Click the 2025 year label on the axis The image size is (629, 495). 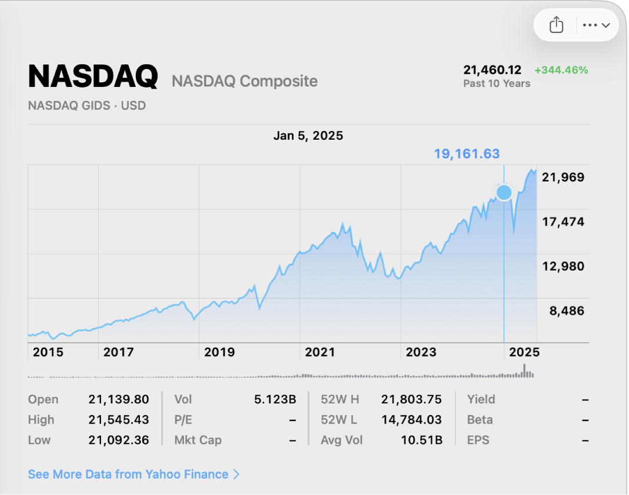[x=525, y=351]
